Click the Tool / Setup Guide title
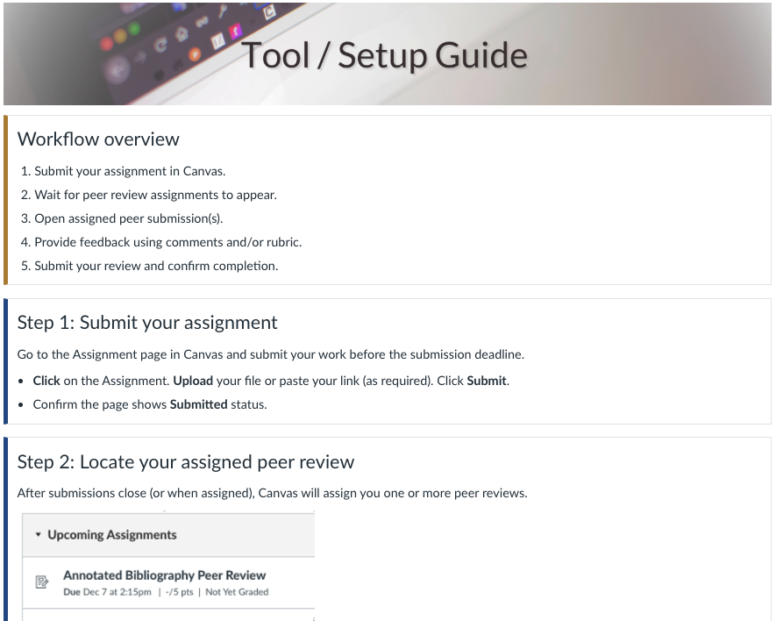Screen dimensions: 776x621 pos(386,54)
